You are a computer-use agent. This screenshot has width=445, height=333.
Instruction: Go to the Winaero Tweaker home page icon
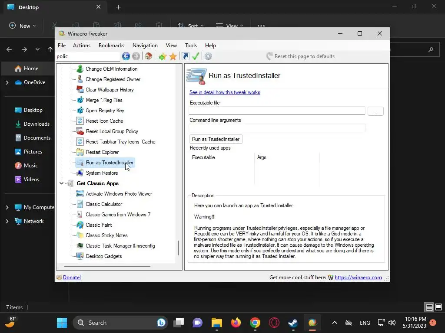[149, 56]
